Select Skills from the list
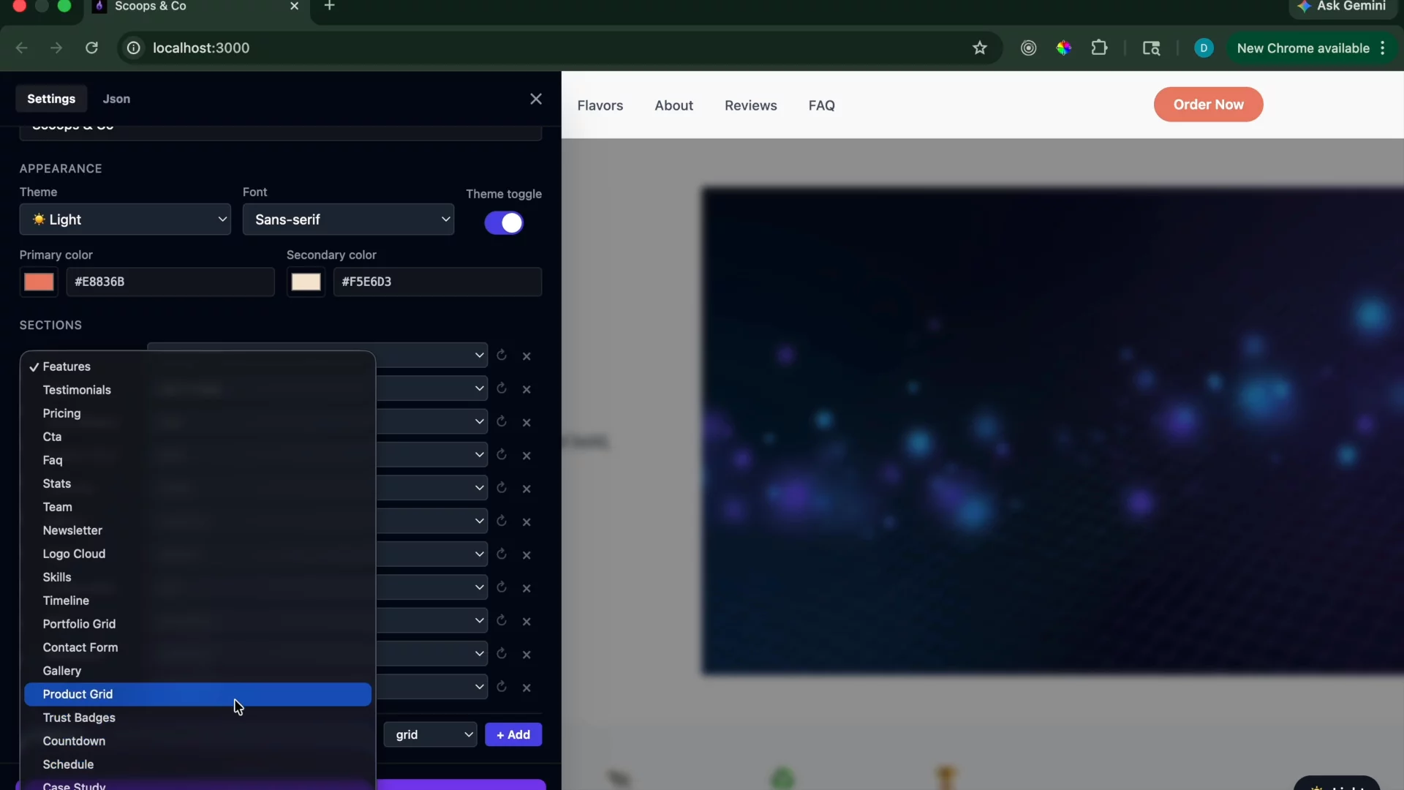Screen dimensions: 1404x790 coord(197,577)
